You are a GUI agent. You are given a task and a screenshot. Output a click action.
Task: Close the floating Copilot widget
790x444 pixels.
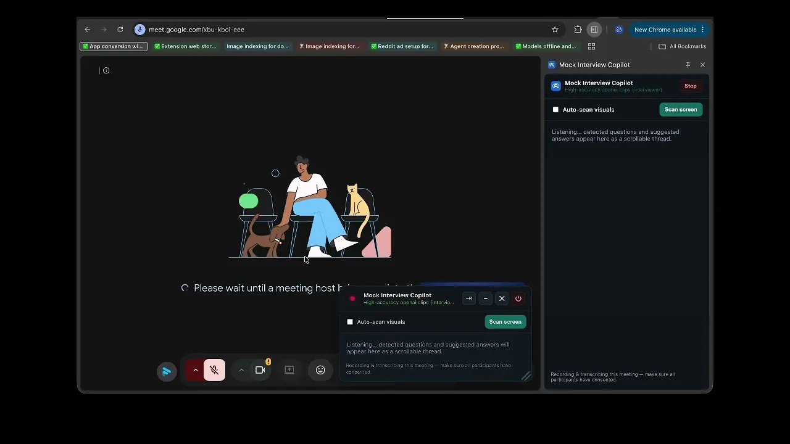[502, 298]
